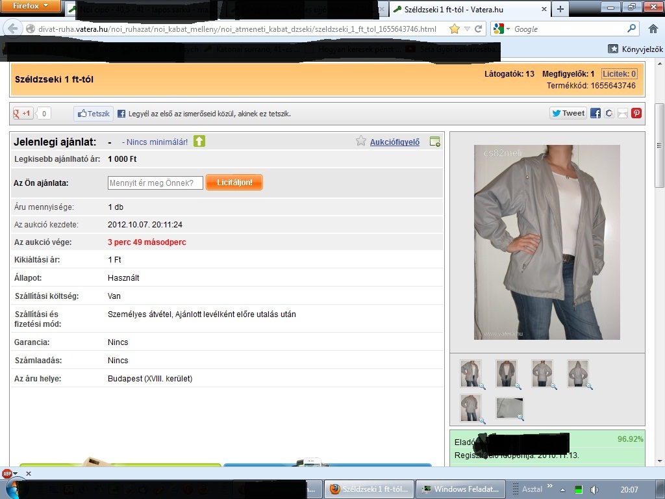Viewport: 665px width, 499px height.
Task: Close the Széldzseki Vatera tab
Action: point(544,9)
